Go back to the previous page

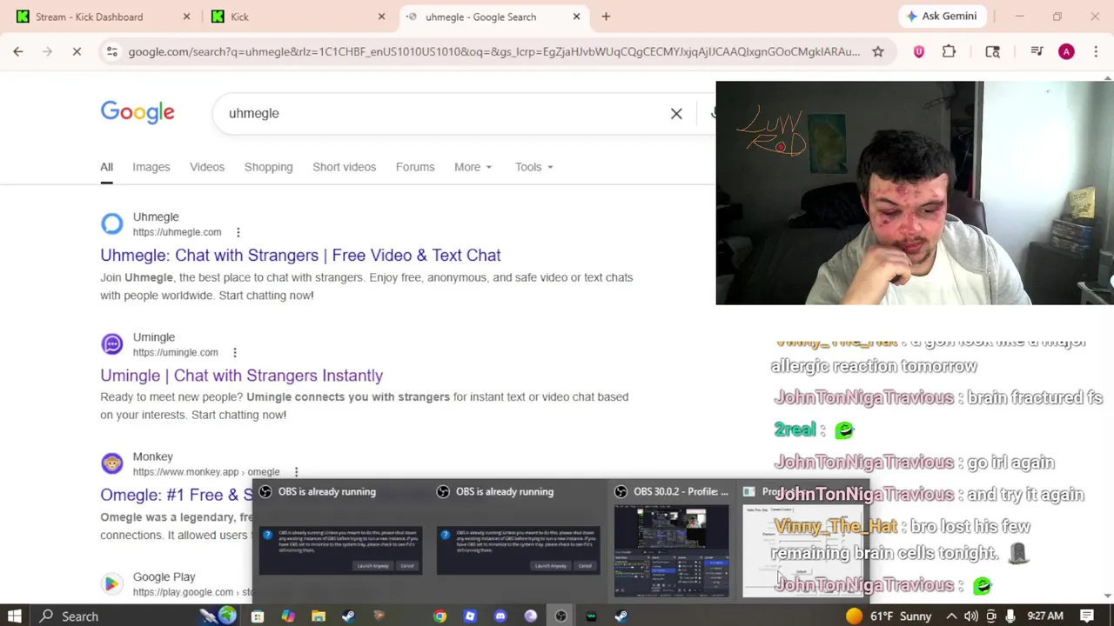(x=17, y=51)
